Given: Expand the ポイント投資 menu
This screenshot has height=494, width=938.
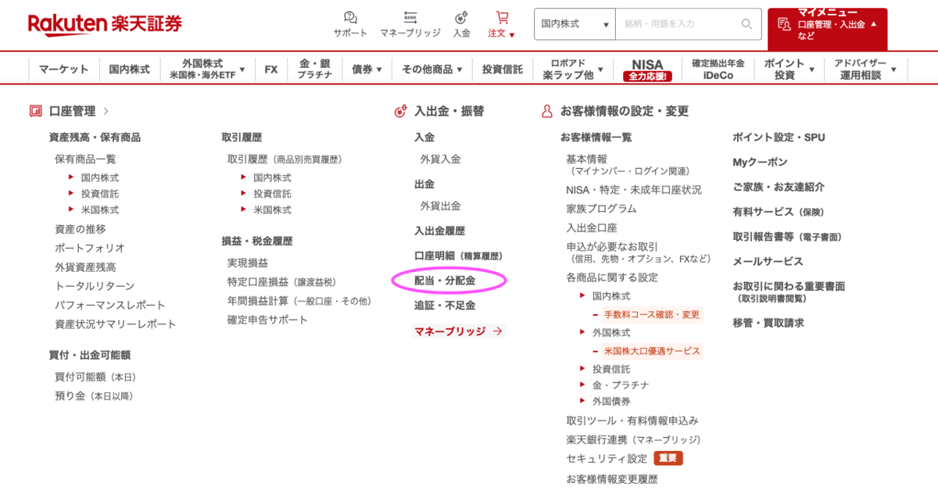Looking at the screenshot, I should tap(789, 70).
